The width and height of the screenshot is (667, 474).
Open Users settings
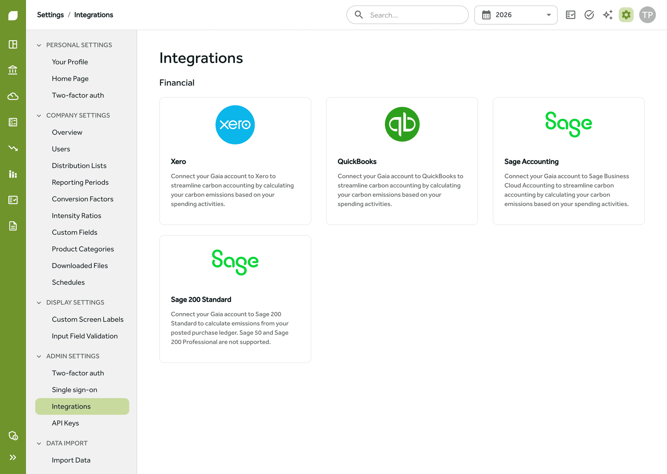coord(61,149)
